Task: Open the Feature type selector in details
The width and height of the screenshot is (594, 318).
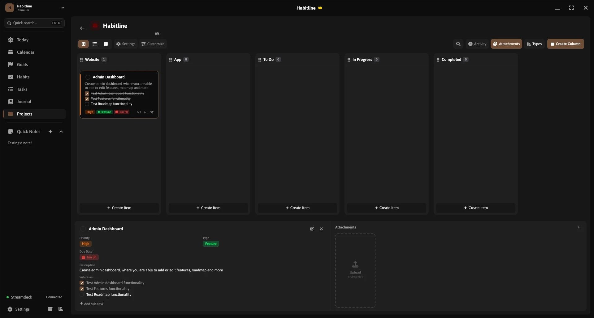Action: (x=211, y=244)
